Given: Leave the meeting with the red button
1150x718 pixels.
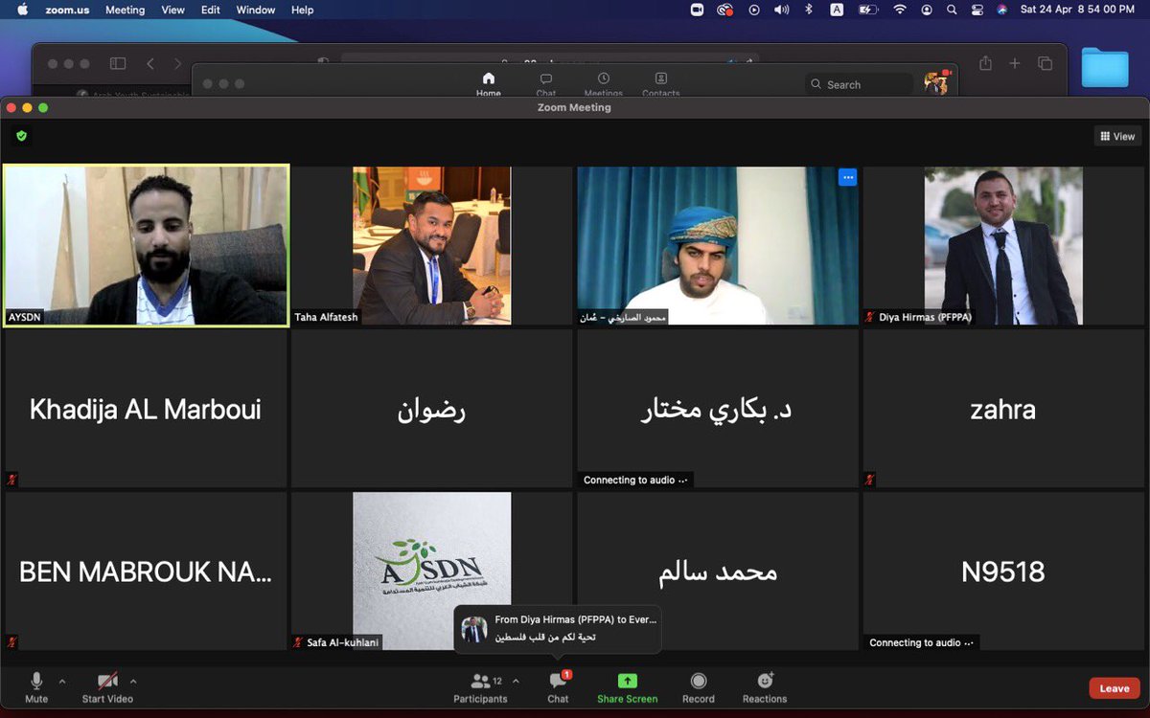Looking at the screenshot, I should point(1115,688).
